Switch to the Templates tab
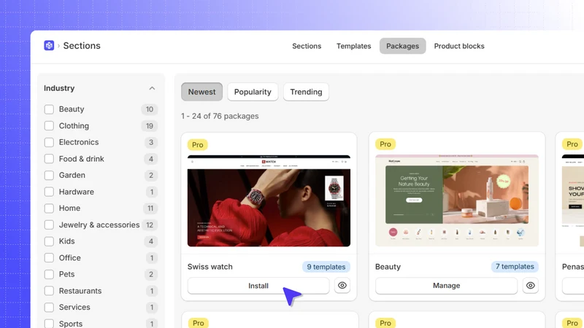Viewport: 584px width, 328px height. point(354,46)
